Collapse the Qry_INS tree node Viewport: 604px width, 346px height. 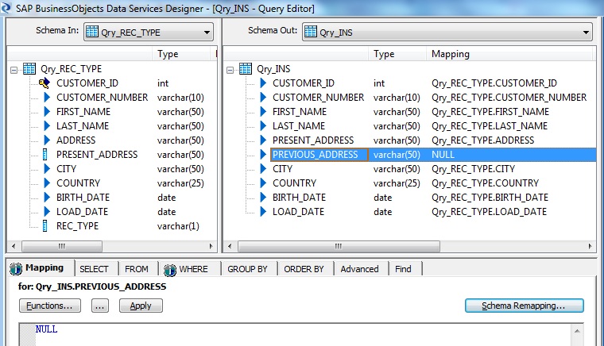pyautogui.click(x=230, y=70)
